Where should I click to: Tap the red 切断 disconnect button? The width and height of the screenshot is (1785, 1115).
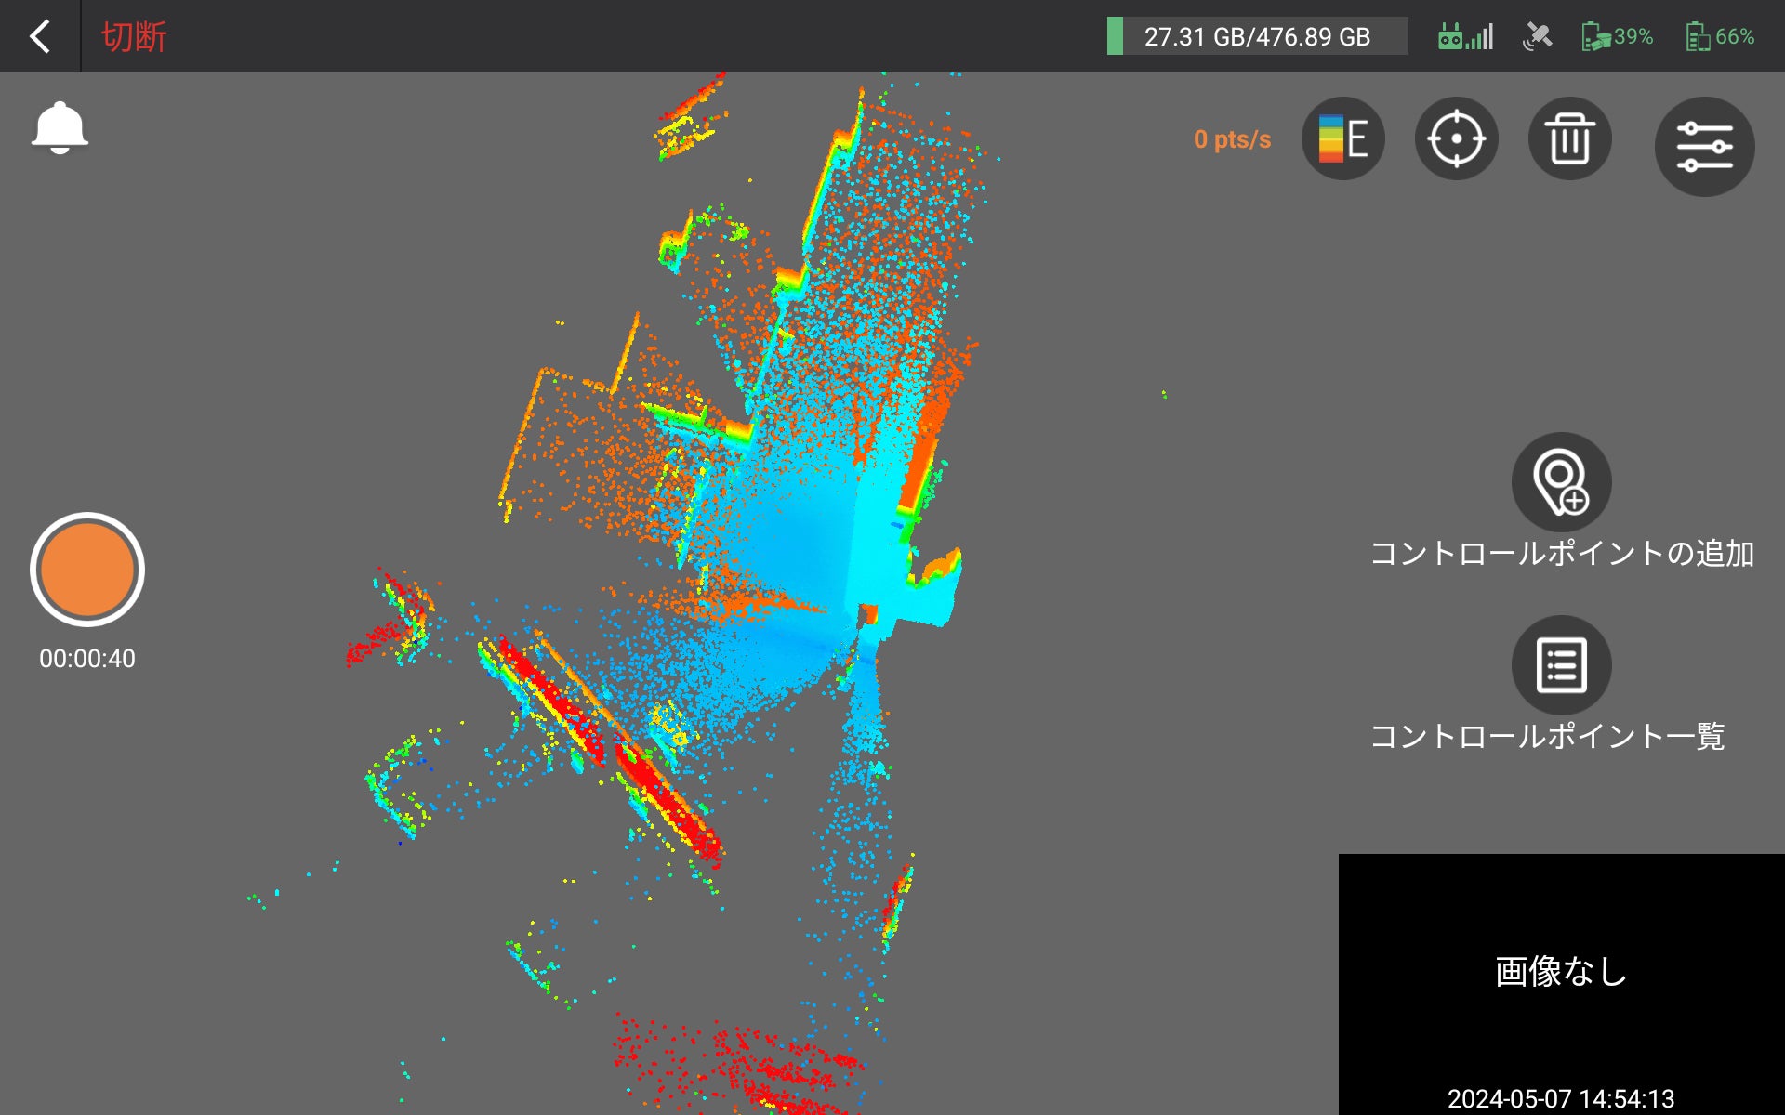(134, 37)
